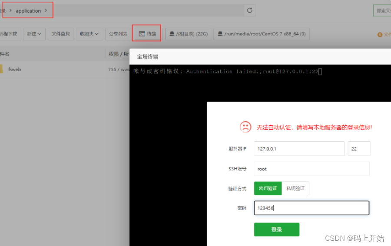The image size is (391, 246).
Task: Select 密码验证 password authentication
Action: click(268, 188)
